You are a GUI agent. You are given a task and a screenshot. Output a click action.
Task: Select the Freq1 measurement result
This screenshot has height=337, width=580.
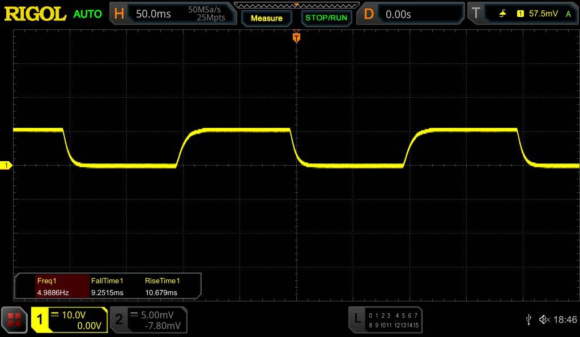[52, 287]
